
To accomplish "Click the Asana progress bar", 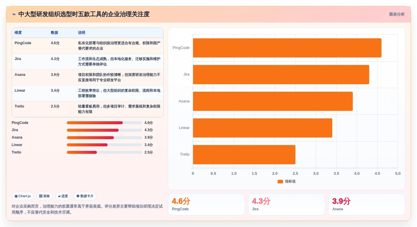I will pos(104,138).
